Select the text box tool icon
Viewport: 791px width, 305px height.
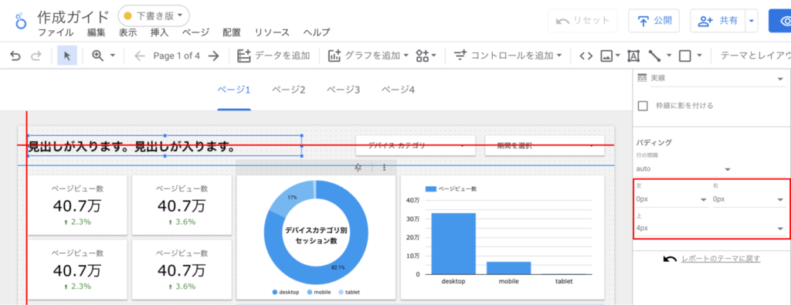[x=633, y=56]
